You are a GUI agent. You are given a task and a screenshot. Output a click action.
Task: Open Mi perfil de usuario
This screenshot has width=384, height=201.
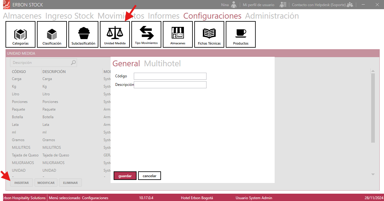[x=258, y=5]
